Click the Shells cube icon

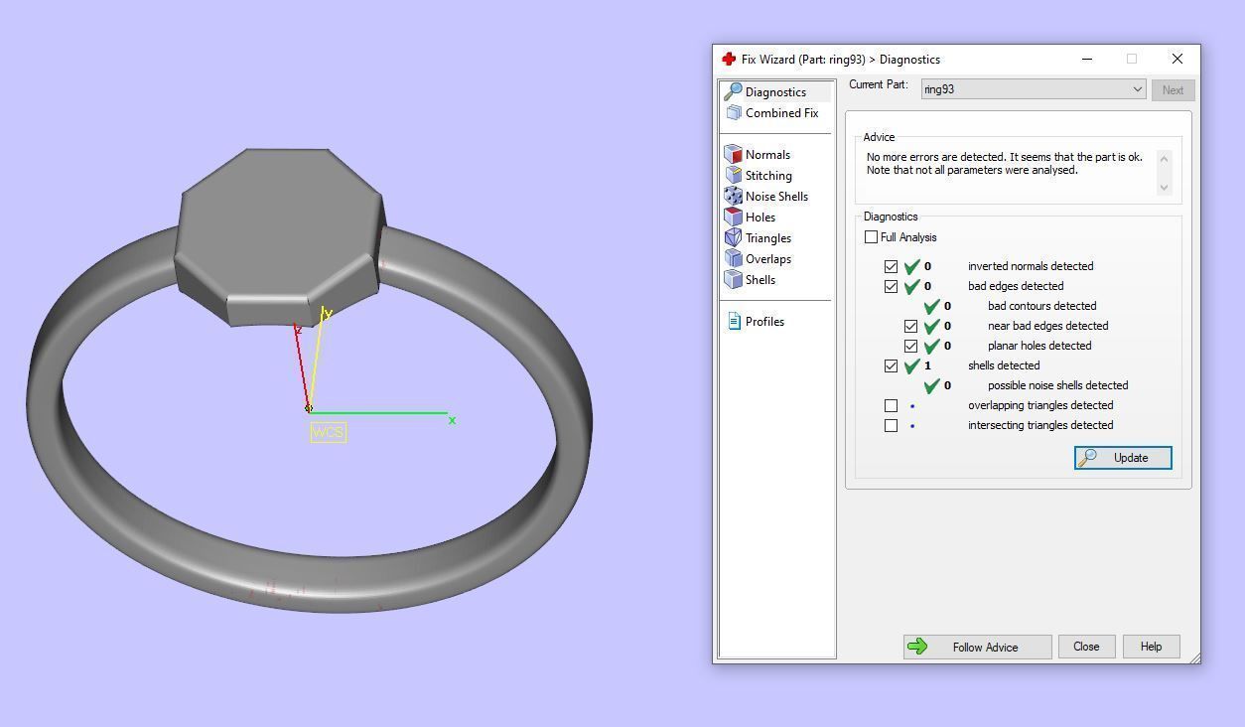click(734, 279)
